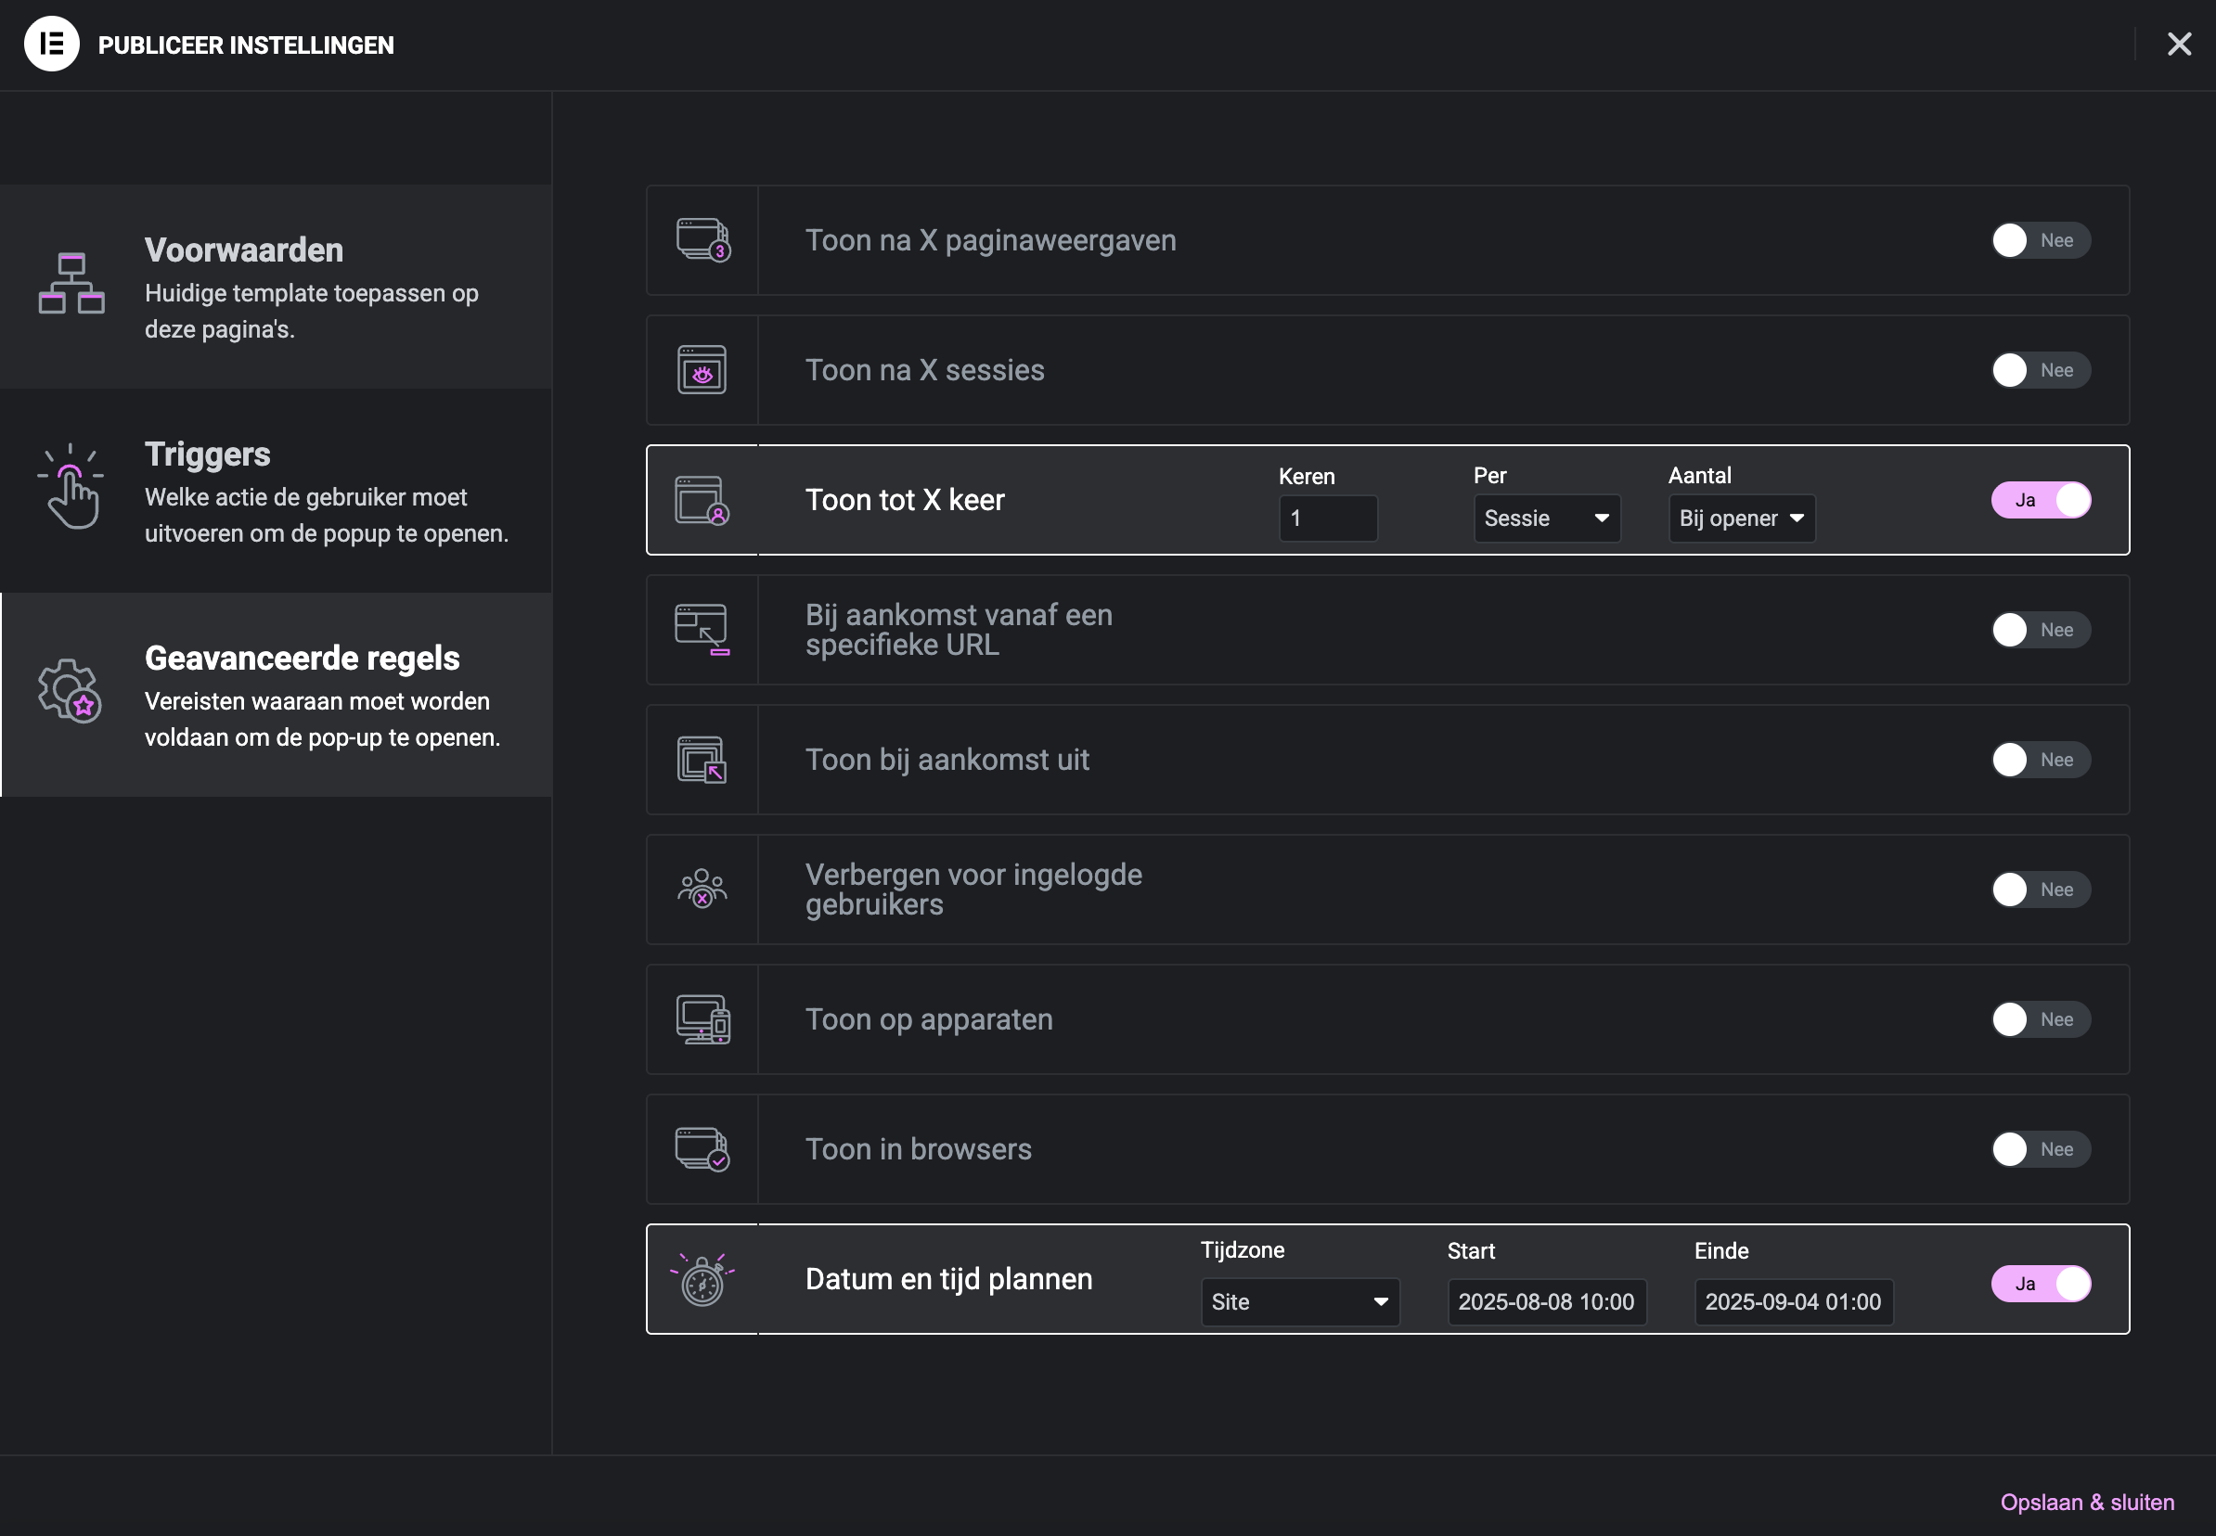Image resolution: width=2216 pixels, height=1536 pixels.
Task: Switch to the Voorwaarden tab
Action: click(276, 287)
